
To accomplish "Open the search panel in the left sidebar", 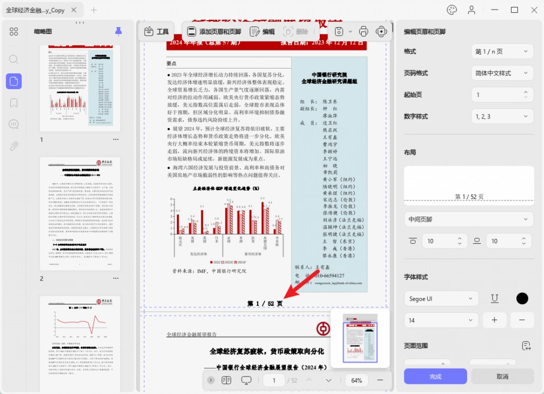I will pyautogui.click(x=13, y=59).
